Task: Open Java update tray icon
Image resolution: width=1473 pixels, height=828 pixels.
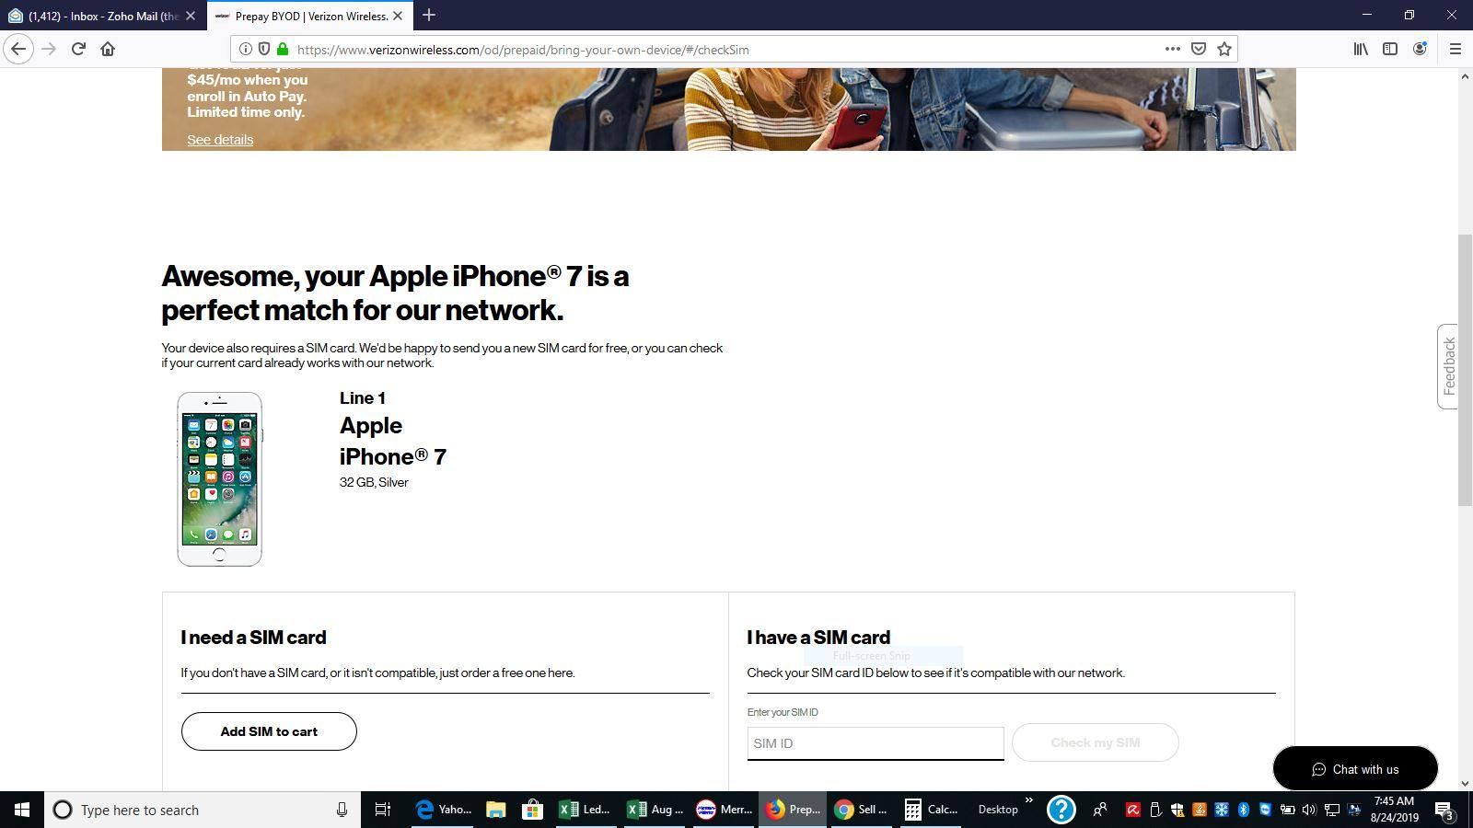Action: pyautogui.click(x=1200, y=810)
